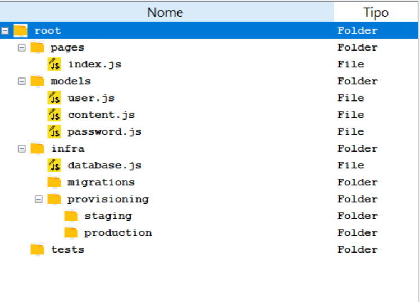The height and width of the screenshot is (302, 420).
Task: Select the migrations folder label
Action: [101, 182]
